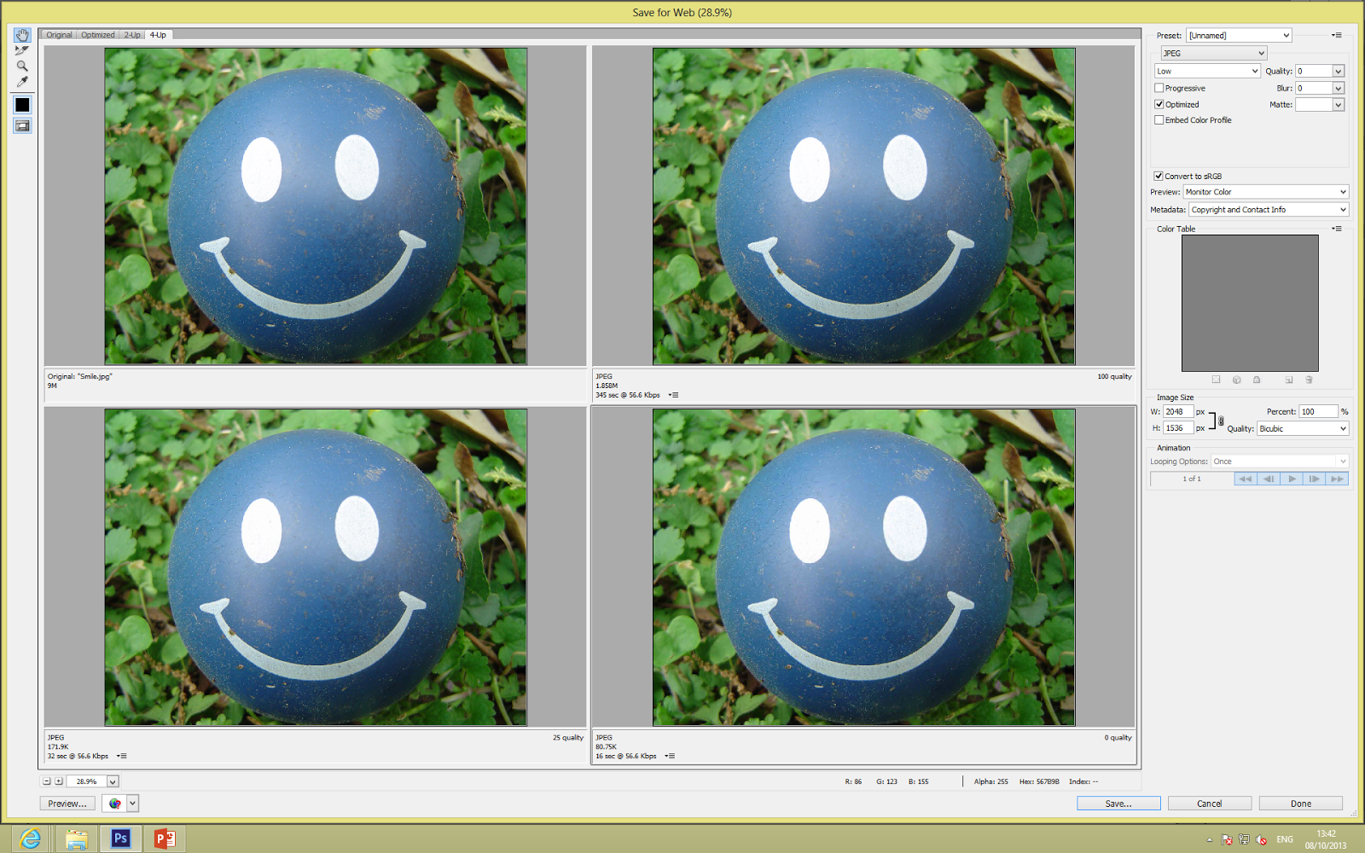
Task: Select the Zoom tool
Action: coord(22,66)
